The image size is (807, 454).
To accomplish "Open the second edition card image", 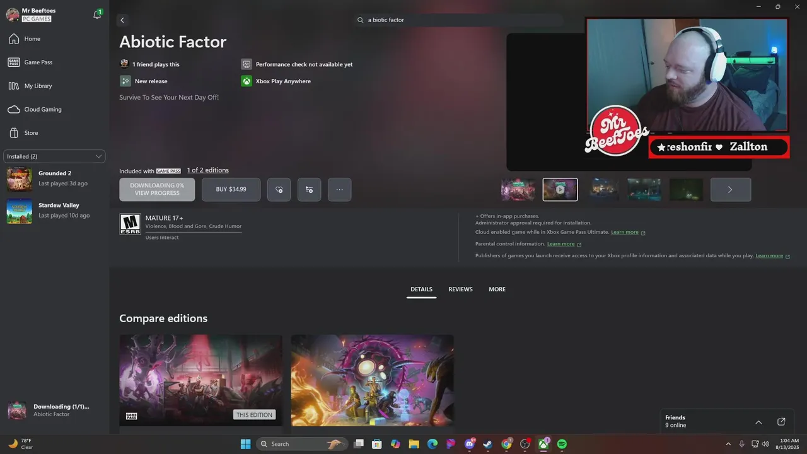I will pos(372,380).
